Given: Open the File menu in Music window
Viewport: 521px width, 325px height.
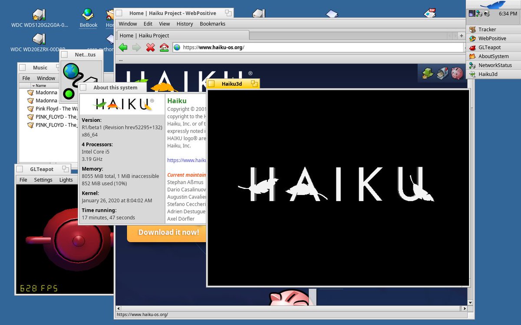Looking at the screenshot, I should (26, 78).
